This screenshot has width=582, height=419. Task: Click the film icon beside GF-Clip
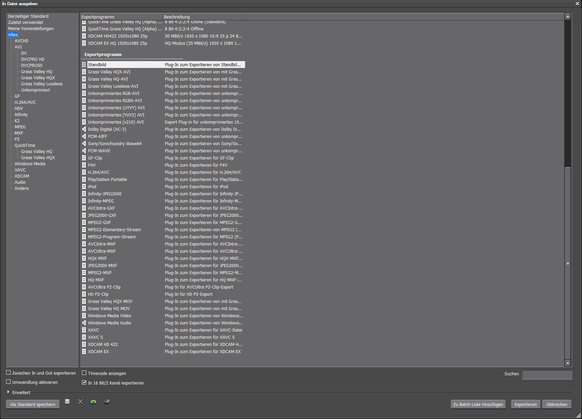tap(84, 158)
